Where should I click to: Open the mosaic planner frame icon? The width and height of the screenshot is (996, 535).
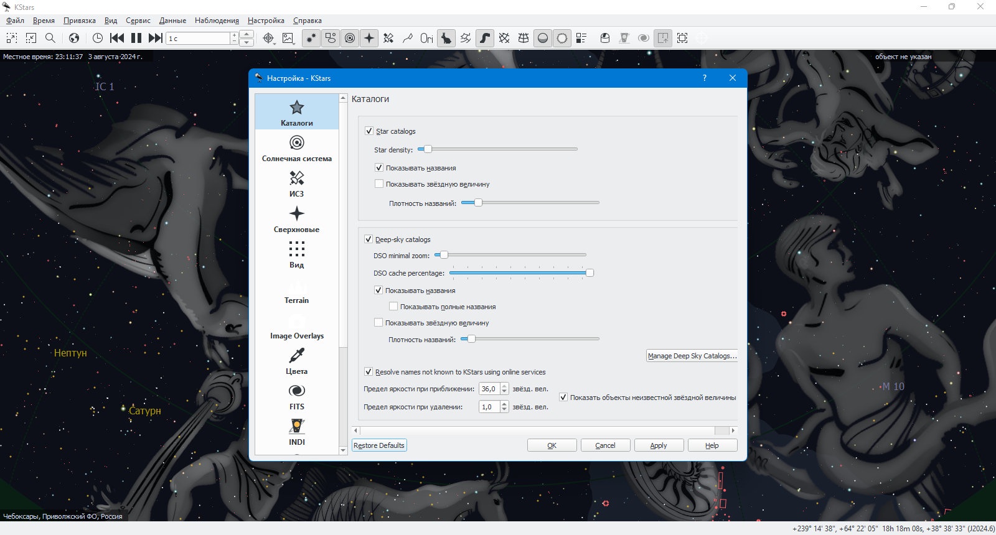[x=682, y=38]
